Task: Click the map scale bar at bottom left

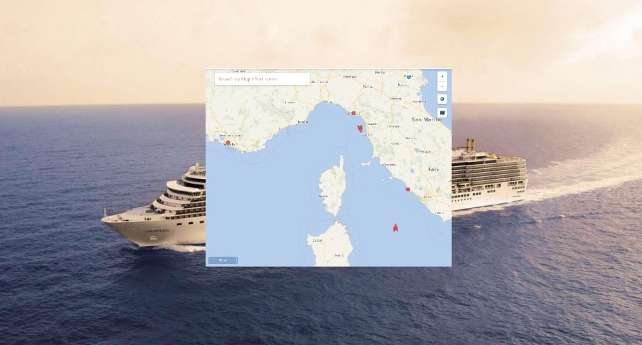Action: pyautogui.click(x=223, y=261)
